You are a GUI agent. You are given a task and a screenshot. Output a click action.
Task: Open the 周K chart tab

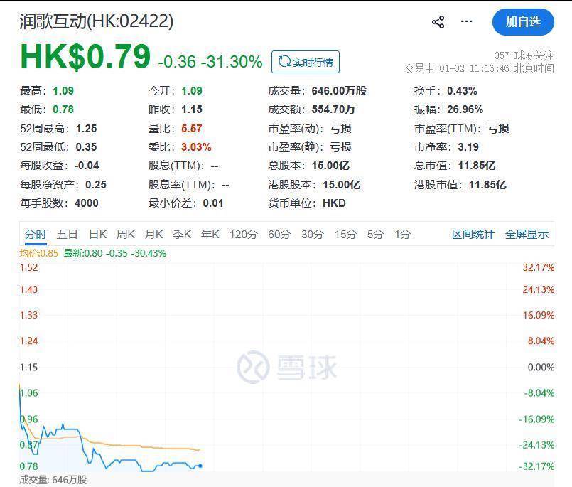(126, 235)
